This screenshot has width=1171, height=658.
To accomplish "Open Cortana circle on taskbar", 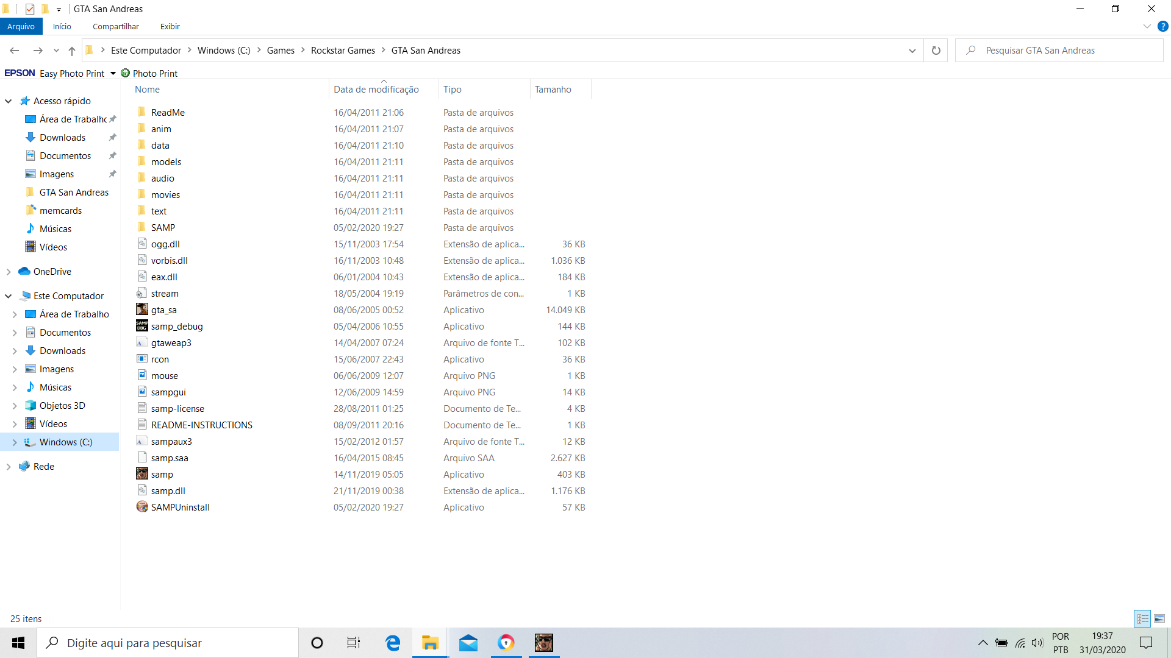I will 317,643.
